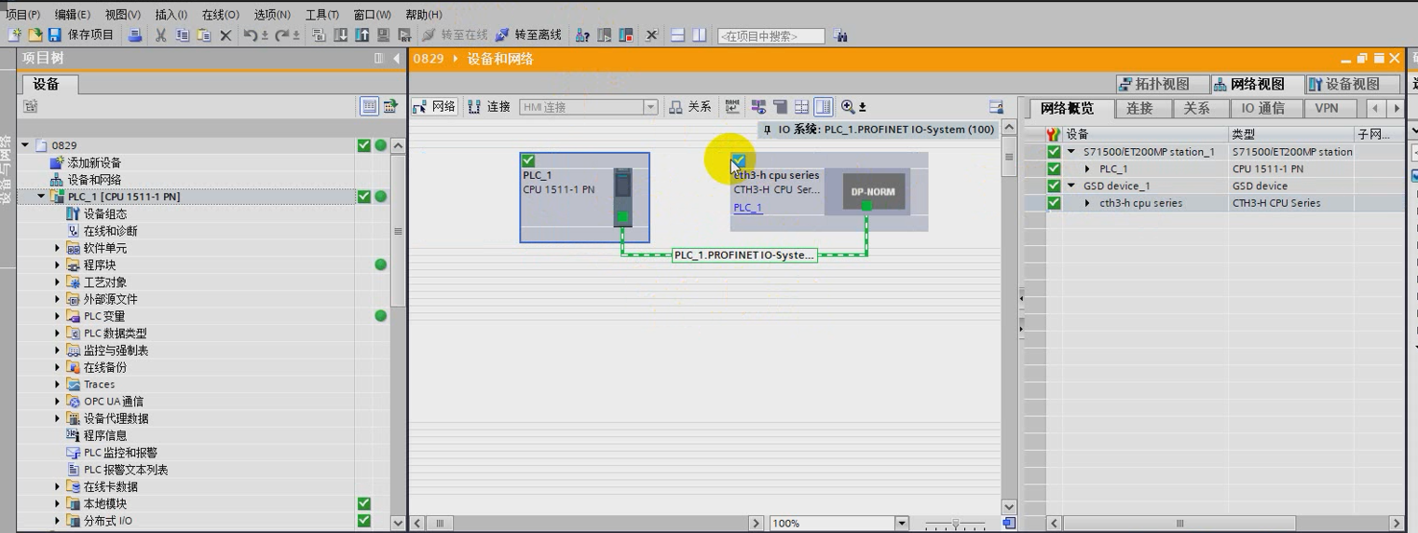Click the 连接 (connections) button in the editor toolbar
The width and height of the screenshot is (1418, 533).
pyautogui.click(x=489, y=107)
